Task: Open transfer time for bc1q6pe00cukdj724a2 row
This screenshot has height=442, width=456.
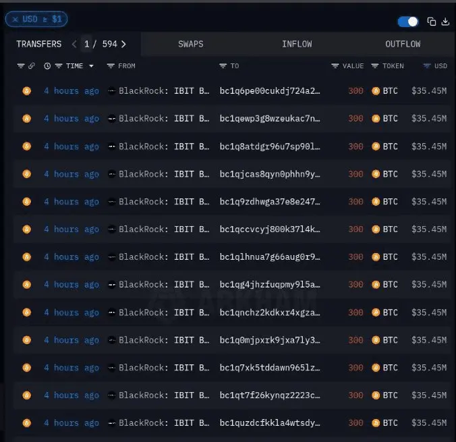Action: pyautogui.click(x=72, y=91)
